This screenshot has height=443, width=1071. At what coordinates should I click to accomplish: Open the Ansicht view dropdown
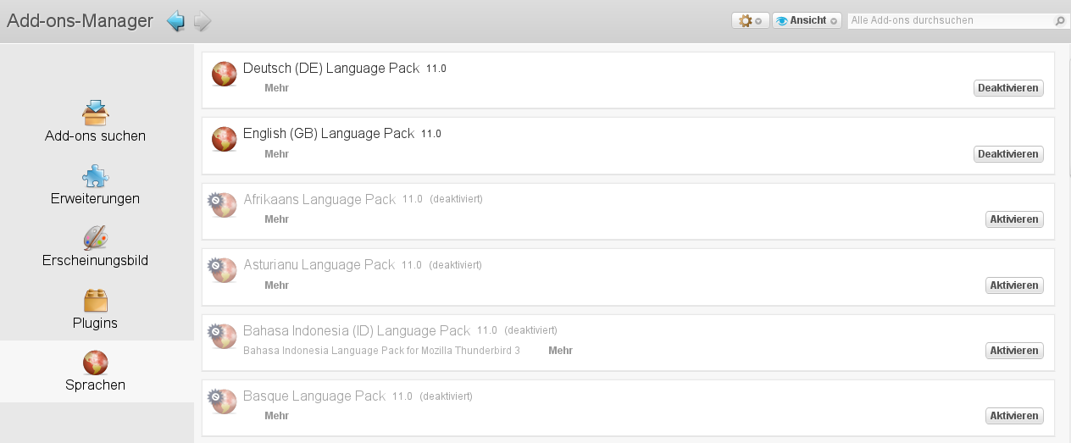[x=807, y=21]
